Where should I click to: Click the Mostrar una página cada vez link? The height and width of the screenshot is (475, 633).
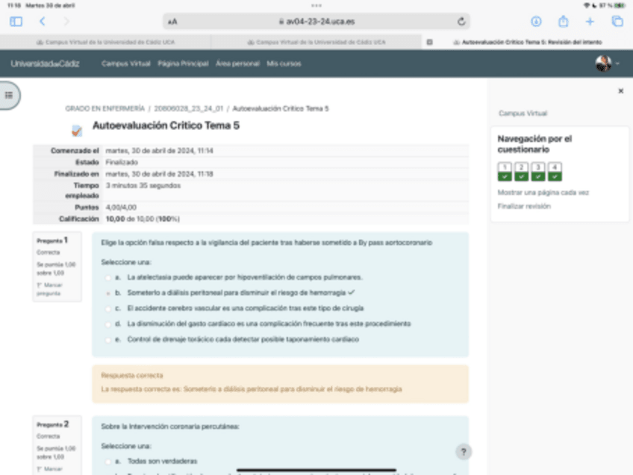pos(543,193)
